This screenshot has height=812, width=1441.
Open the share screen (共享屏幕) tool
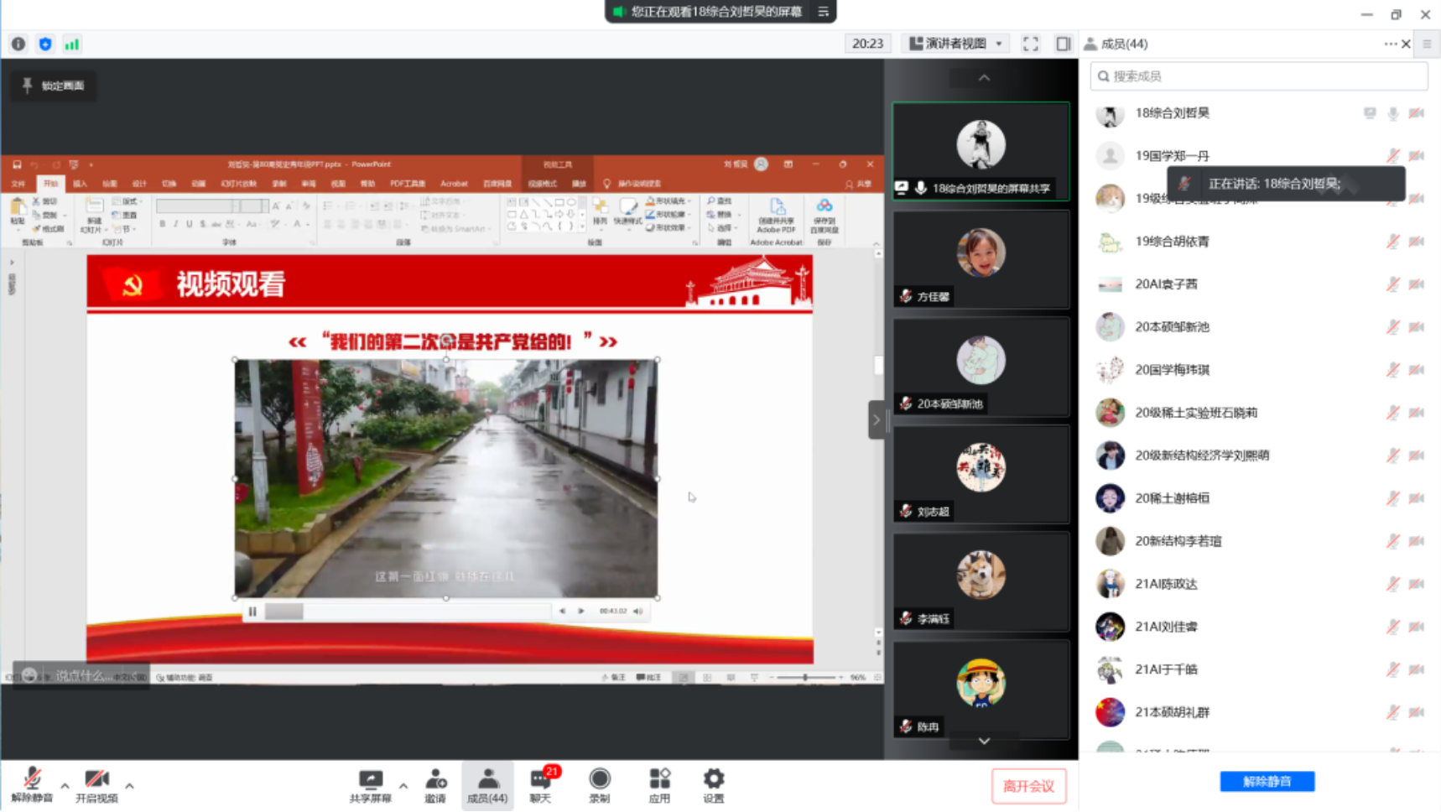pyautogui.click(x=370, y=785)
